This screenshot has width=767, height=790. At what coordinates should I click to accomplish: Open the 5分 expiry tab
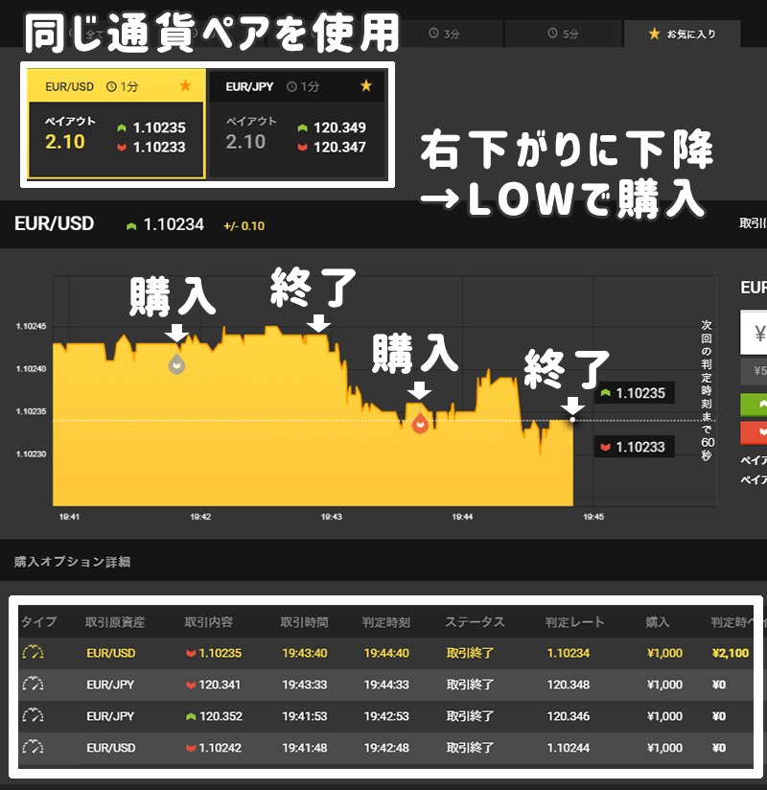pos(563,34)
